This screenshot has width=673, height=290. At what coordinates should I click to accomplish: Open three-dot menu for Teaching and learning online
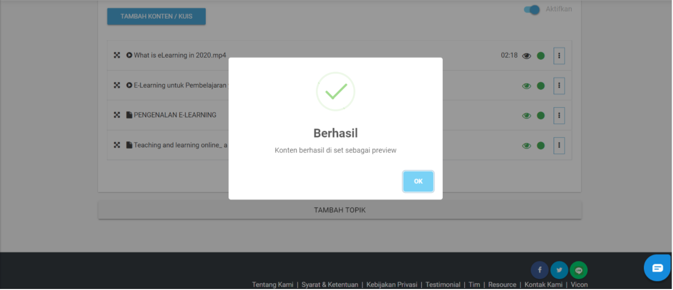coord(559,146)
